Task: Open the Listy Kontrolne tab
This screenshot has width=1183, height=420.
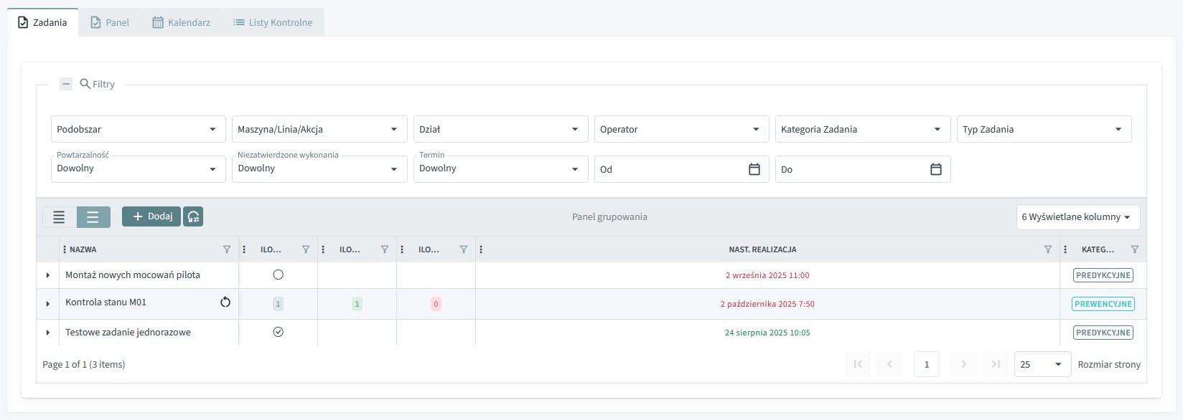Action: [x=273, y=22]
